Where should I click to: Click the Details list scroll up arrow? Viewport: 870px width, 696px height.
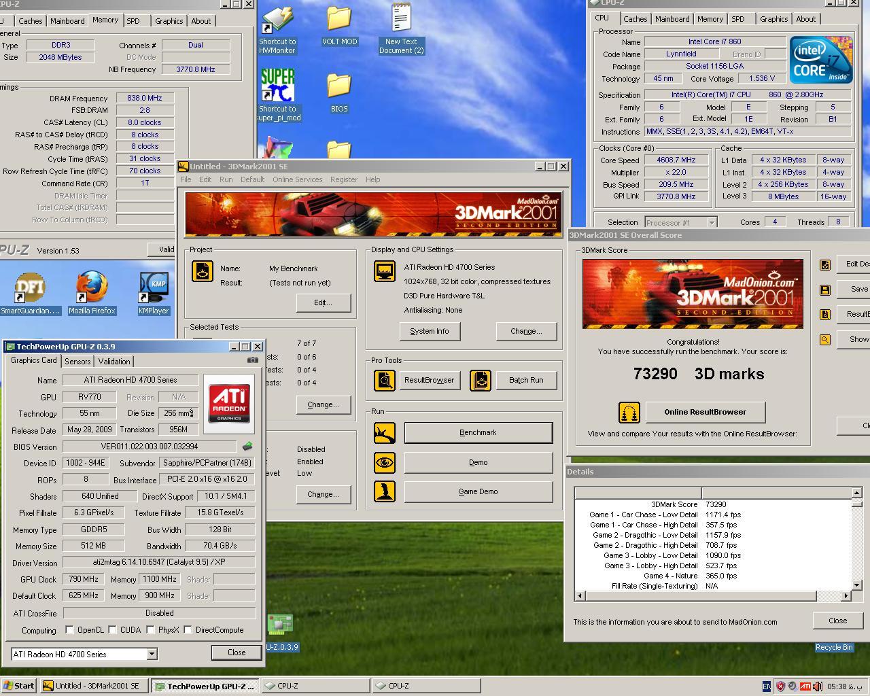[856, 493]
